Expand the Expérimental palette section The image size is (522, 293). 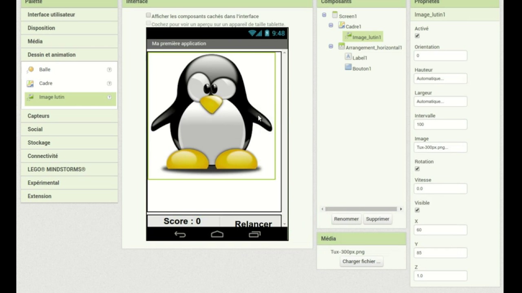[x=69, y=183]
